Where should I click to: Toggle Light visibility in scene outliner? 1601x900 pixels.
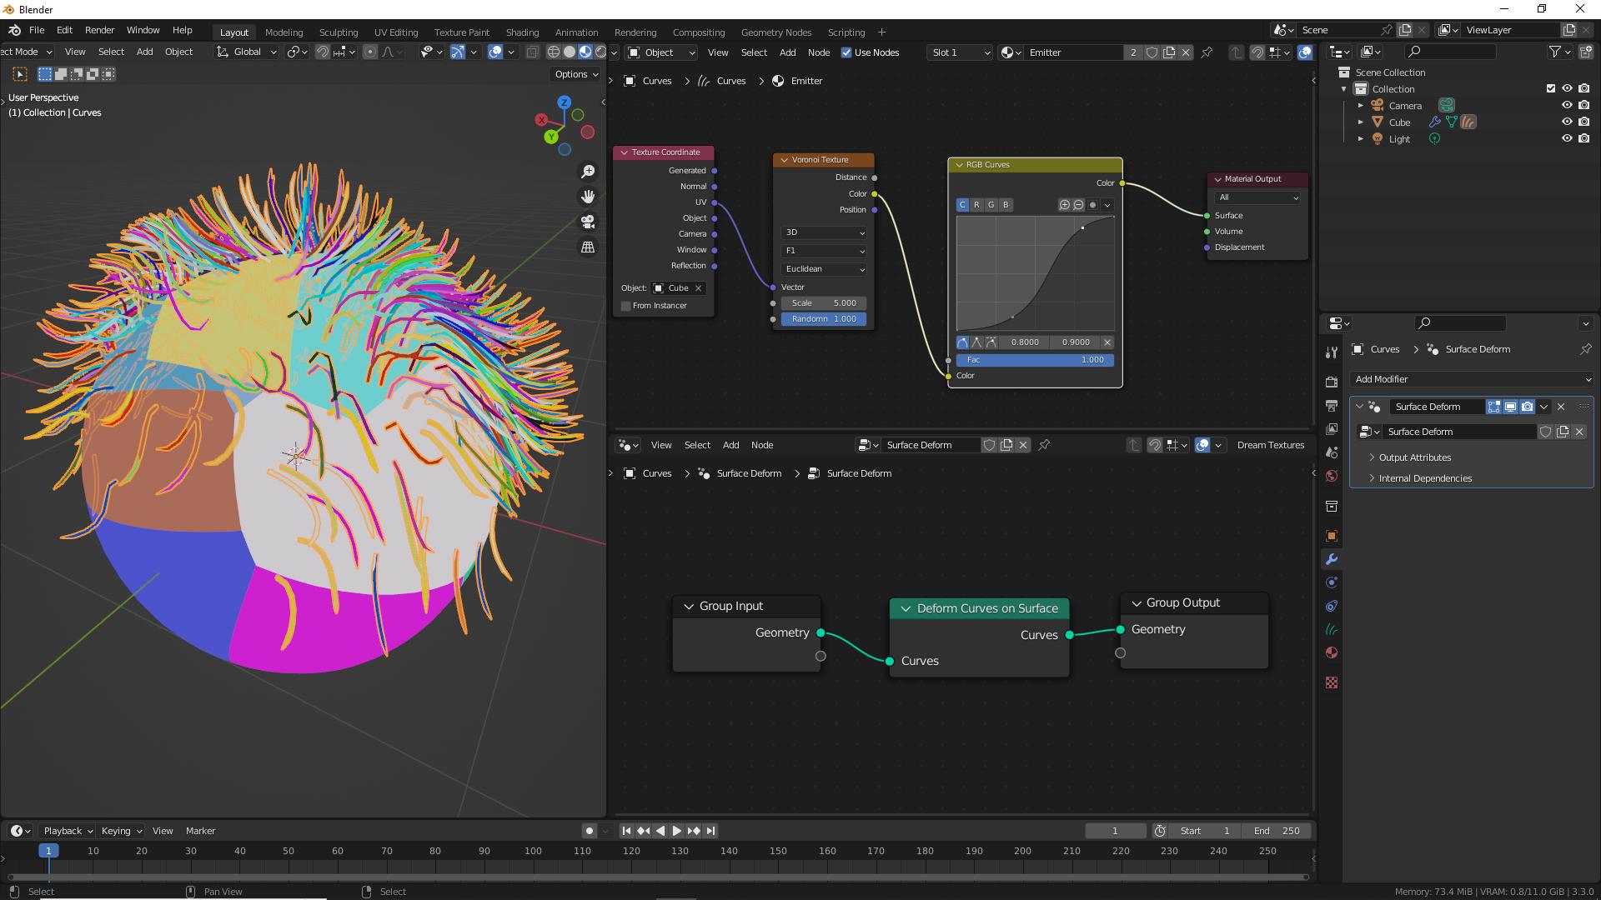[x=1563, y=138]
